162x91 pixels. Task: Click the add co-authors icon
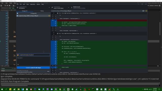click(18, 64)
